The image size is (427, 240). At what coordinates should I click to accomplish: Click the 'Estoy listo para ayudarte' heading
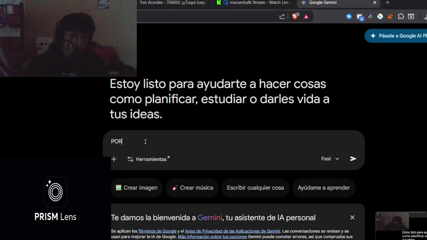coord(220,99)
